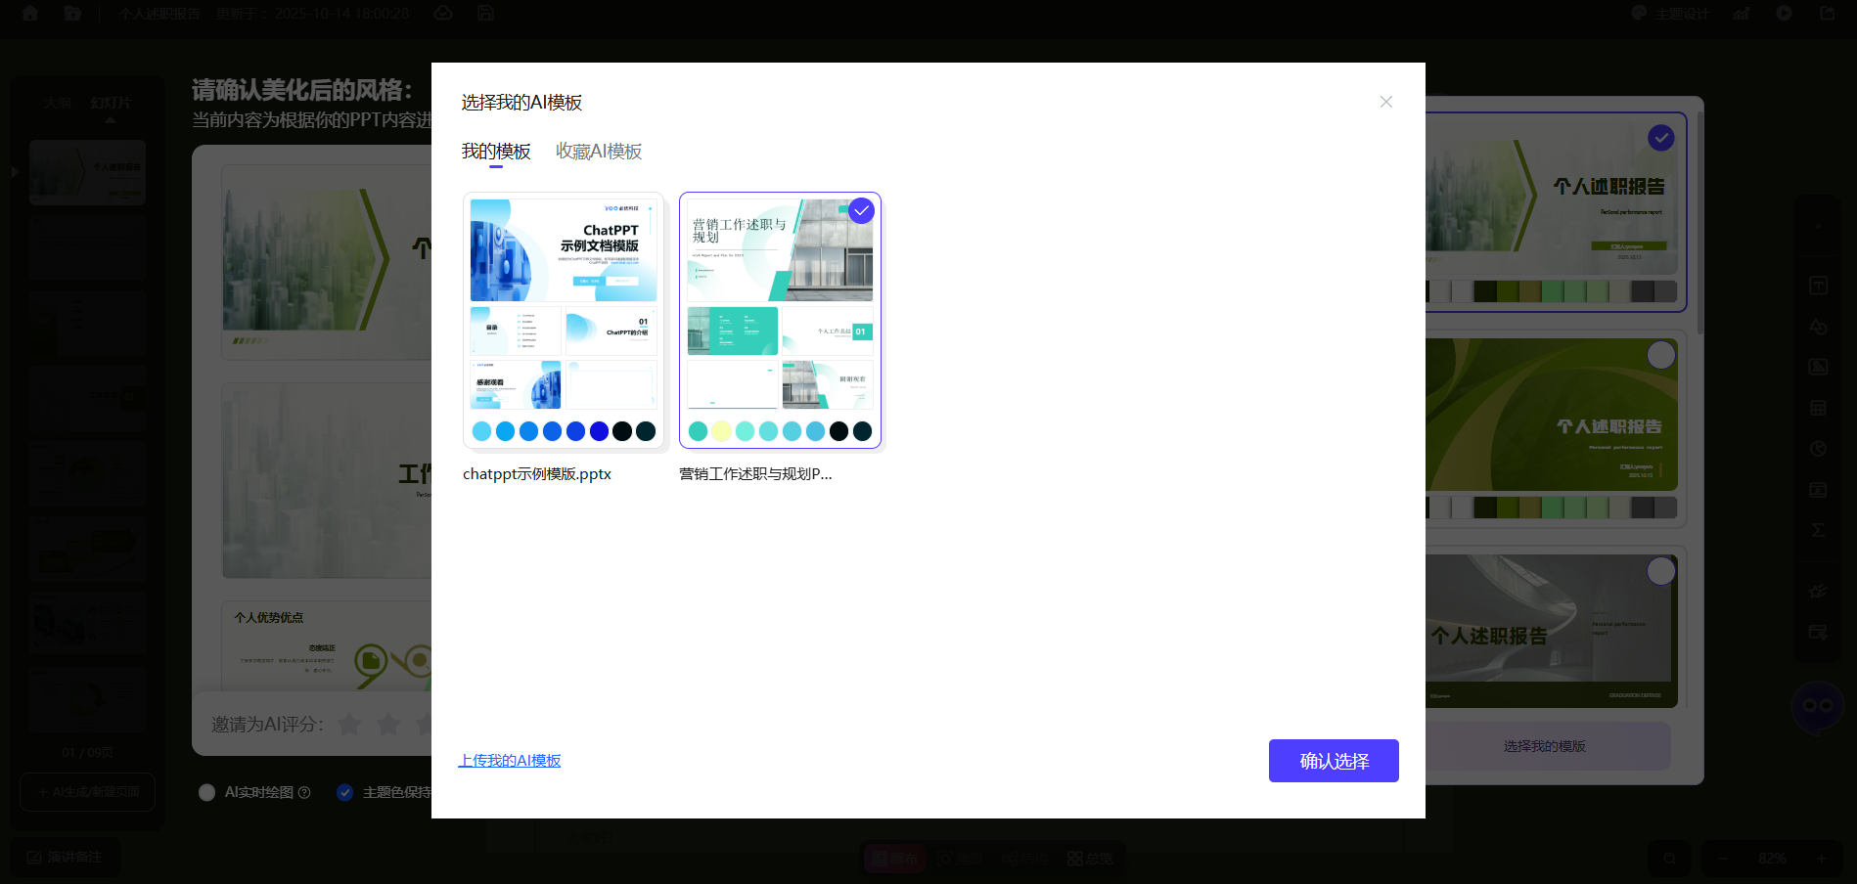Click the AI实时绘图 help question icon

pyautogui.click(x=304, y=793)
